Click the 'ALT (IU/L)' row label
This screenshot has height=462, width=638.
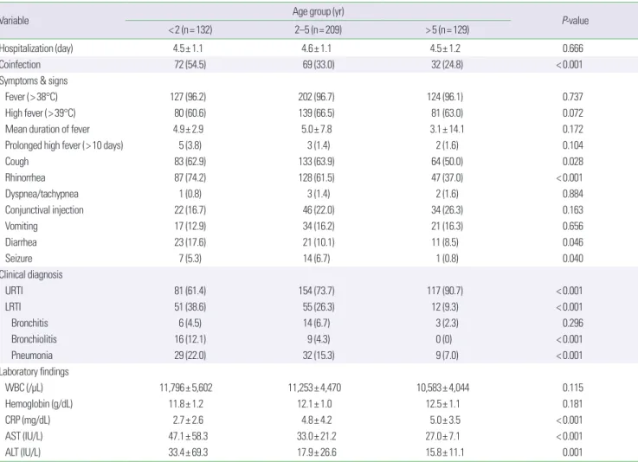23,452
